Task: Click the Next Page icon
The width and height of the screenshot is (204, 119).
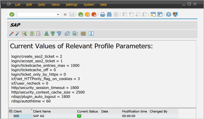Action: pos(138,14)
